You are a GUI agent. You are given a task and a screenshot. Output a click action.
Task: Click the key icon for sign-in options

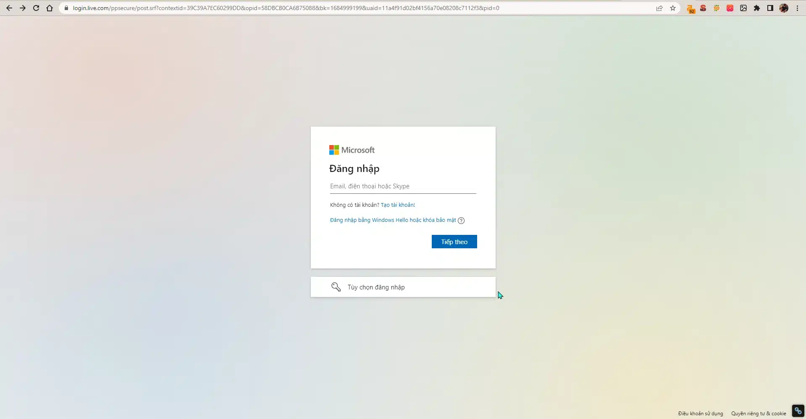tap(336, 287)
